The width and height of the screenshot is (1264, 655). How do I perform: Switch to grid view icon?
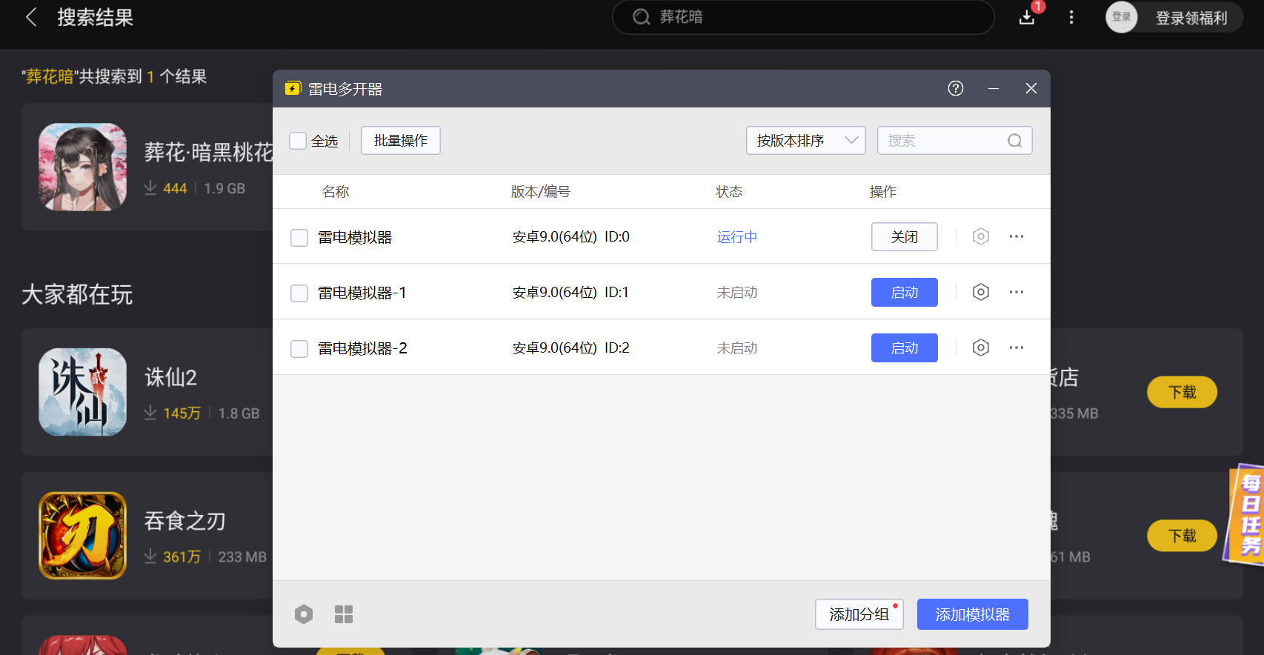coord(344,614)
